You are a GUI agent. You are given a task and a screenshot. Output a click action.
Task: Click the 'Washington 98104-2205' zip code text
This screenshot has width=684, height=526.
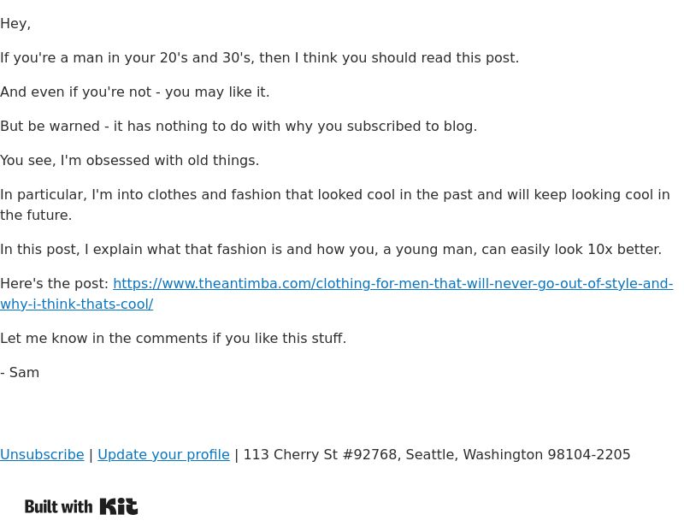click(546, 455)
